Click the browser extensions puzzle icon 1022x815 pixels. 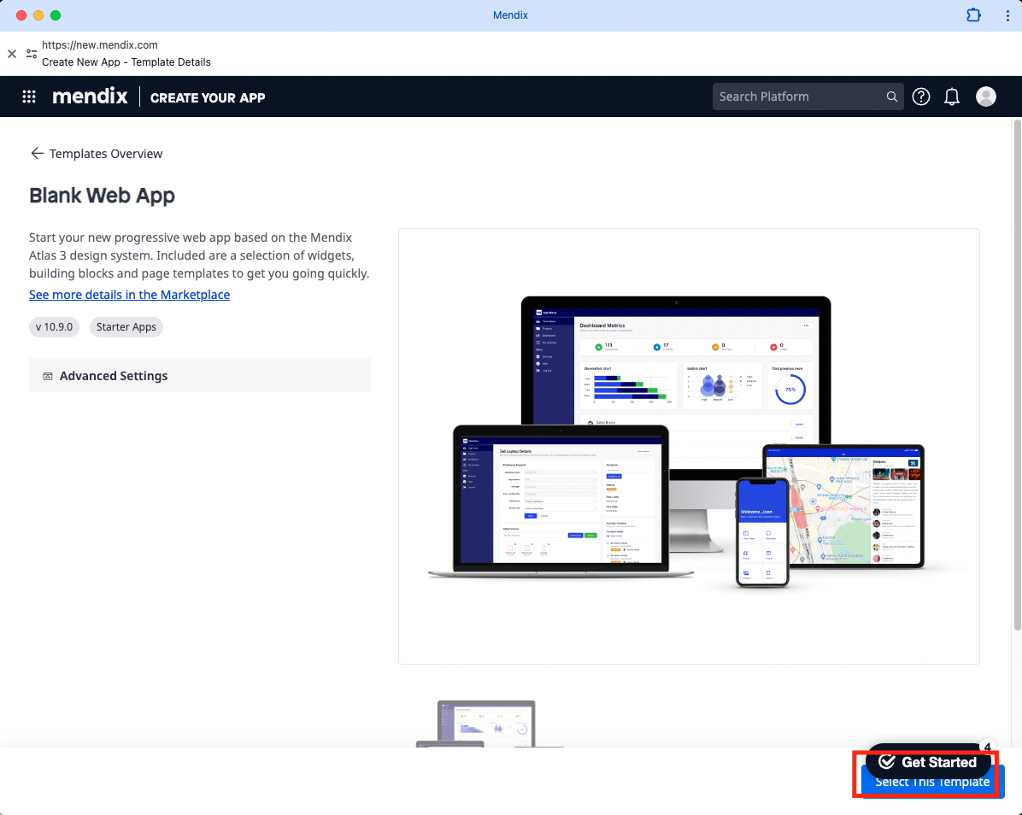(x=973, y=15)
